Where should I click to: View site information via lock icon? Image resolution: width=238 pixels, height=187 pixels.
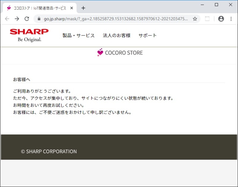click(39, 19)
